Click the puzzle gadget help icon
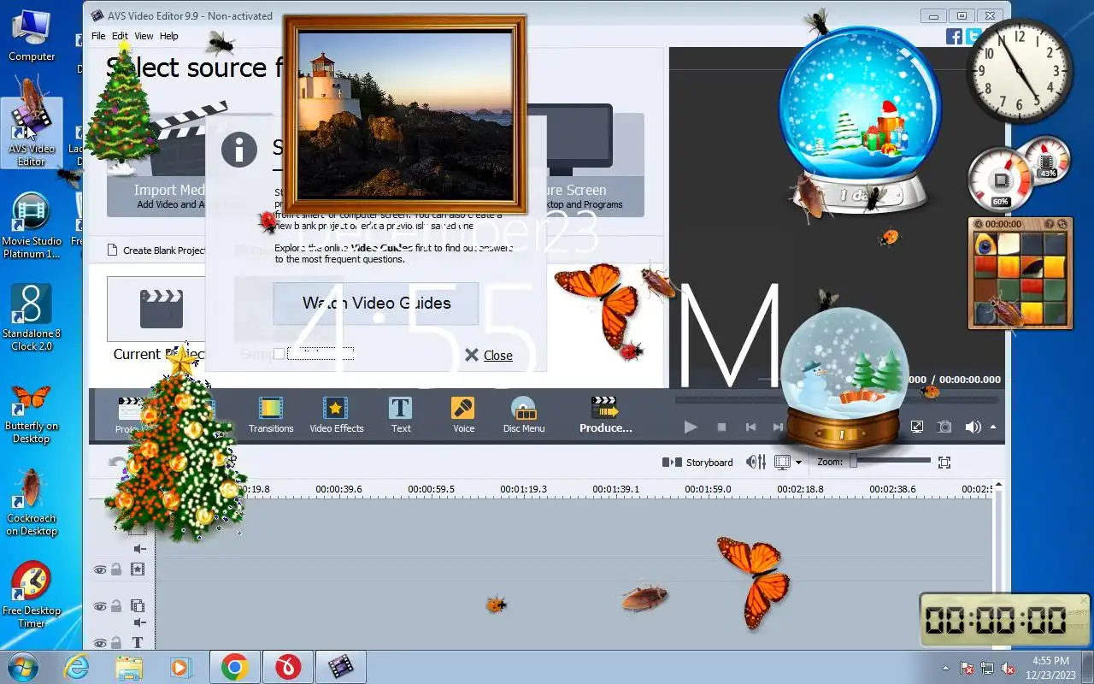1094x684 pixels. 1049,223
